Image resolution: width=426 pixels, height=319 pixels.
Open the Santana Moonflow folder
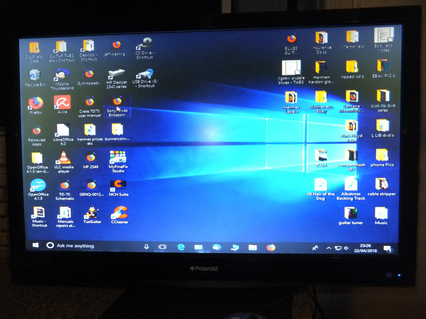pyautogui.click(x=352, y=101)
